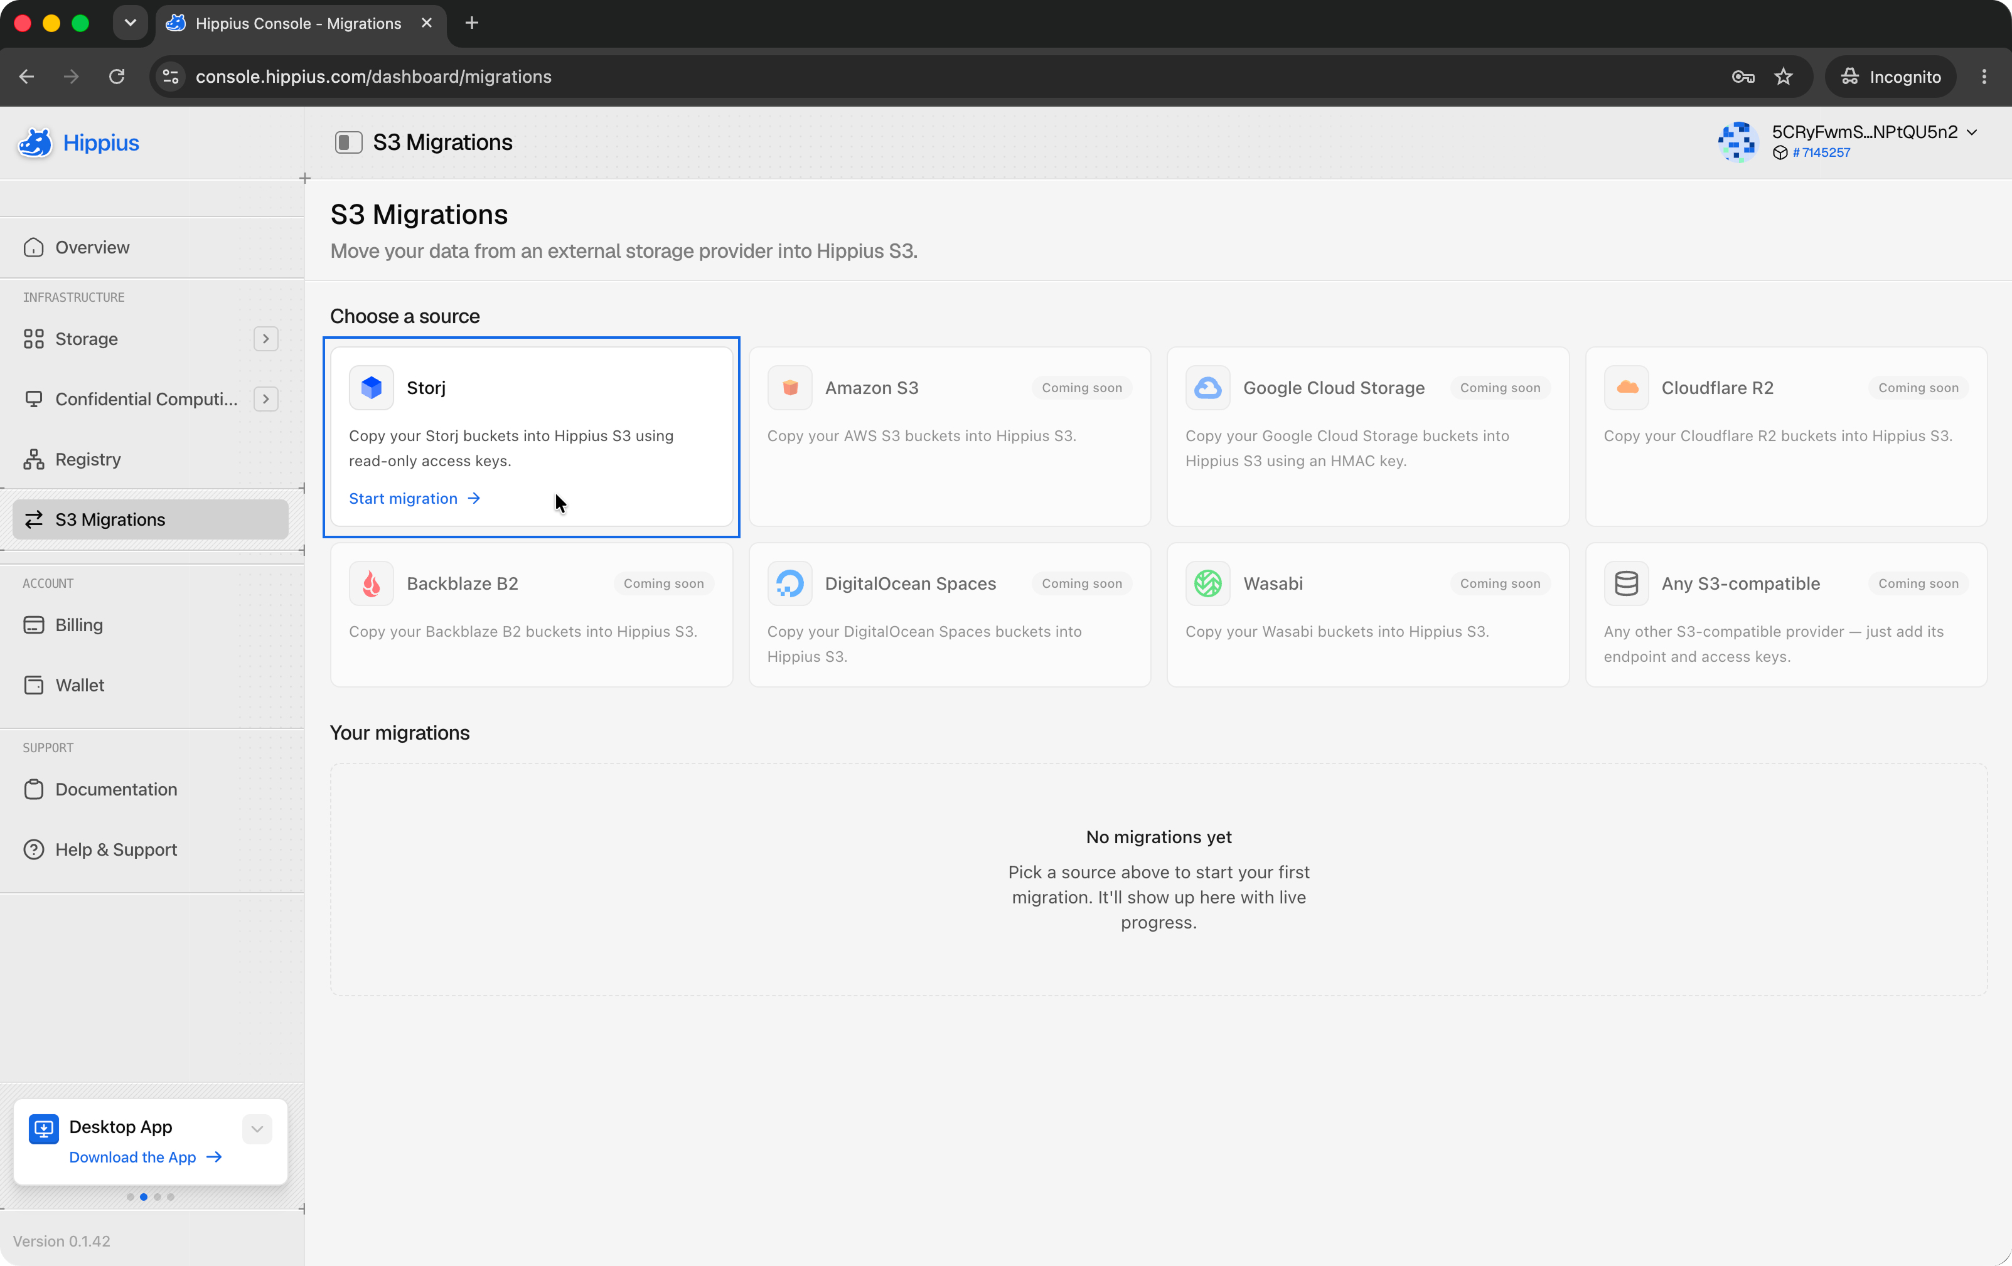Click the Billing card icon
2012x1266 pixels.
coord(33,625)
